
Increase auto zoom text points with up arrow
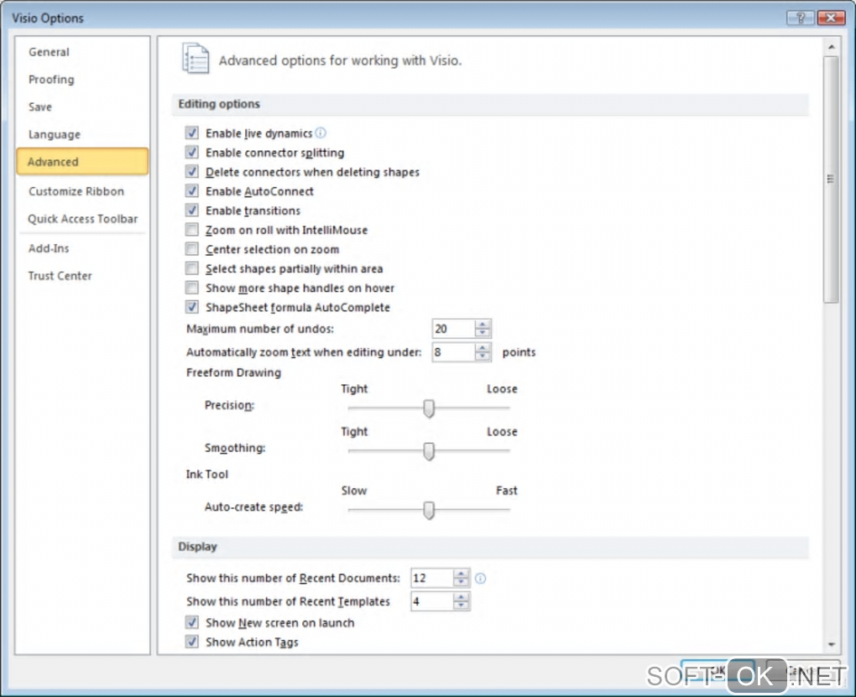point(483,348)
